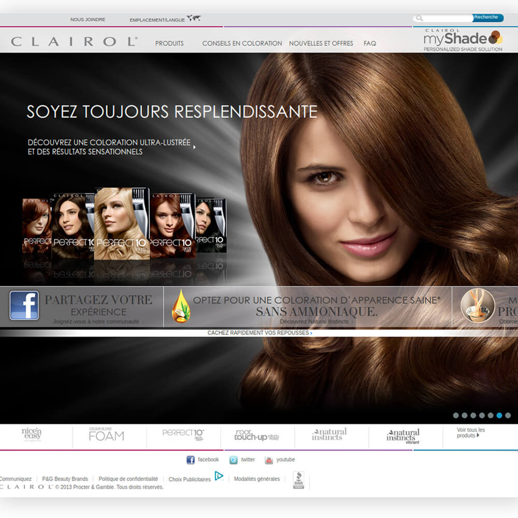This screenshot has width=518, height=518.
Task: Click the facebook text link in footer
Action: (x=208, y=459)
